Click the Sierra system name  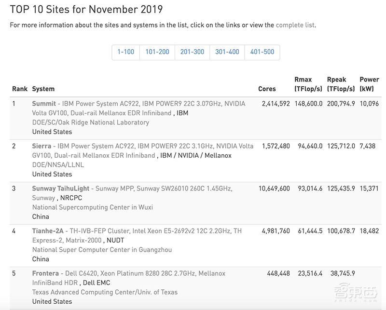coord(41,146)
